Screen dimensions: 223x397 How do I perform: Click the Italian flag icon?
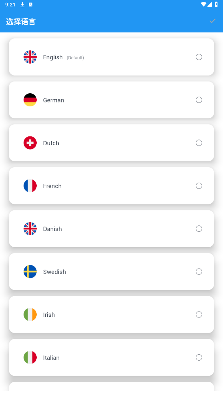click(x=30, y=357)
